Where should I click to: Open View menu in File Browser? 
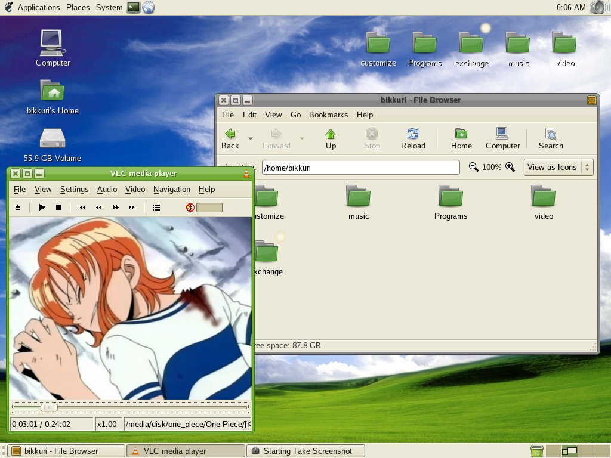point(273,115)
